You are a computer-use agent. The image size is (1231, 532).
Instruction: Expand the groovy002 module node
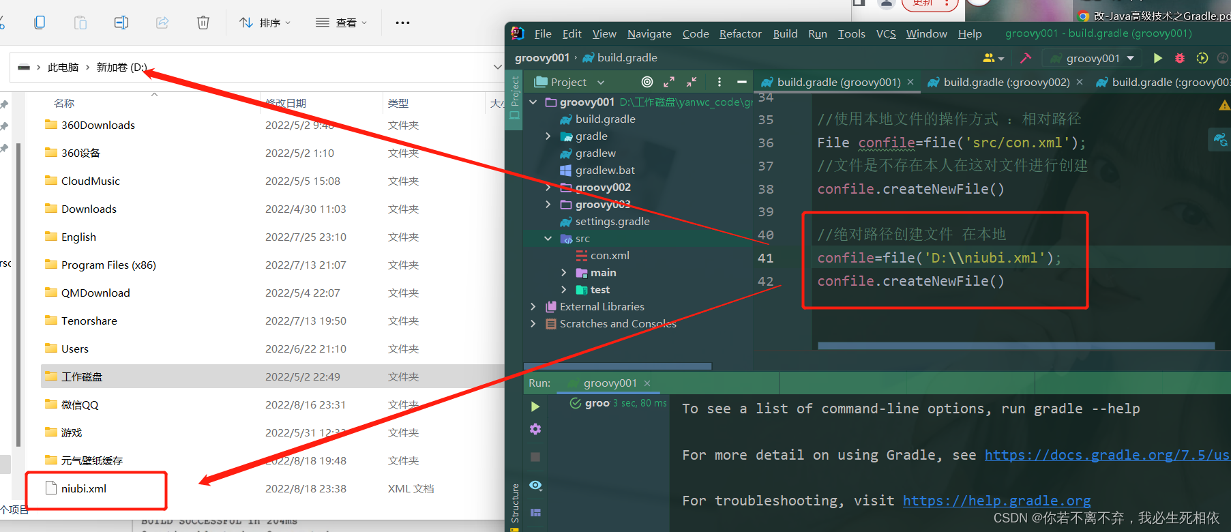pos(548,187)
